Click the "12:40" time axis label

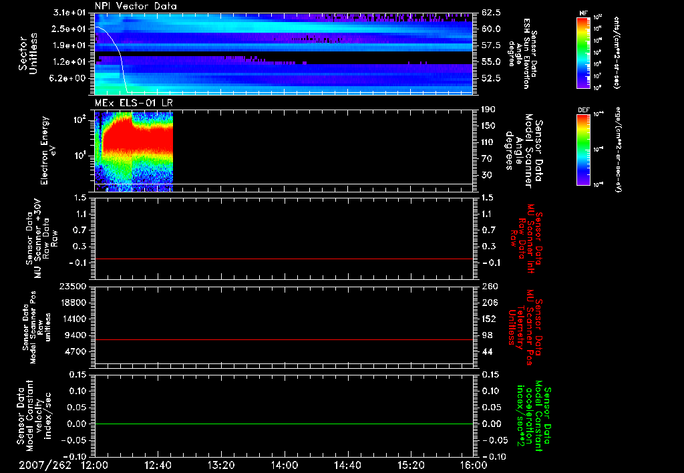158,465
